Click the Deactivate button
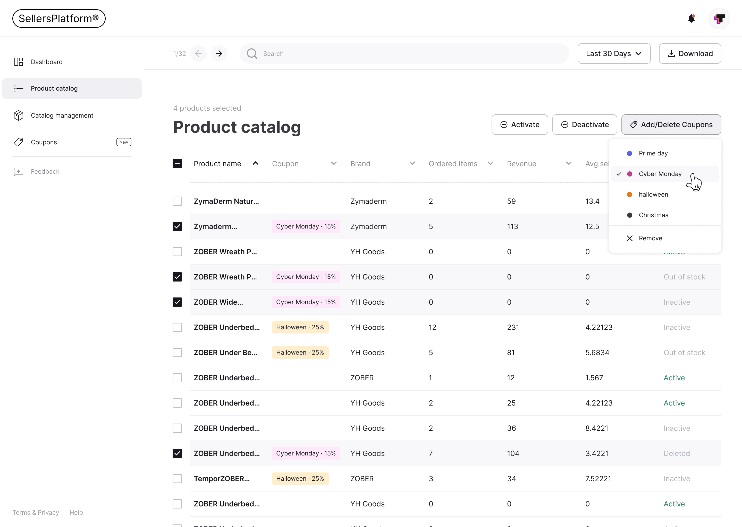Viewport: 742px width, 527px height. 584,125
